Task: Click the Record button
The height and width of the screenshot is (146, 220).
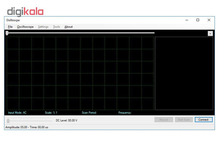Action: point(164,120)
